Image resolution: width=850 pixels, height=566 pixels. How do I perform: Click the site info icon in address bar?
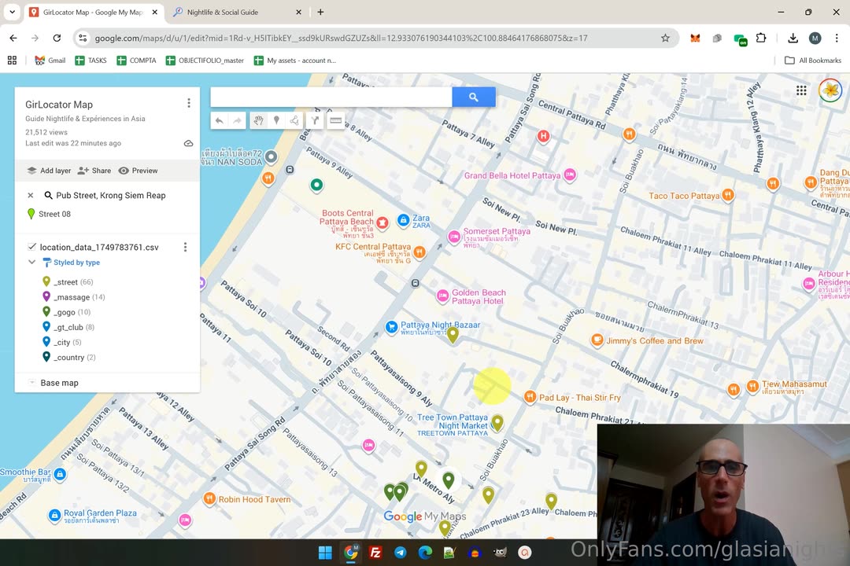[83, 38]
